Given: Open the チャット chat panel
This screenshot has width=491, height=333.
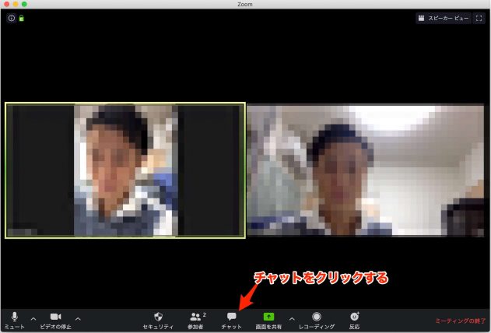Looking at the screenshot, I should coord(231,317).
